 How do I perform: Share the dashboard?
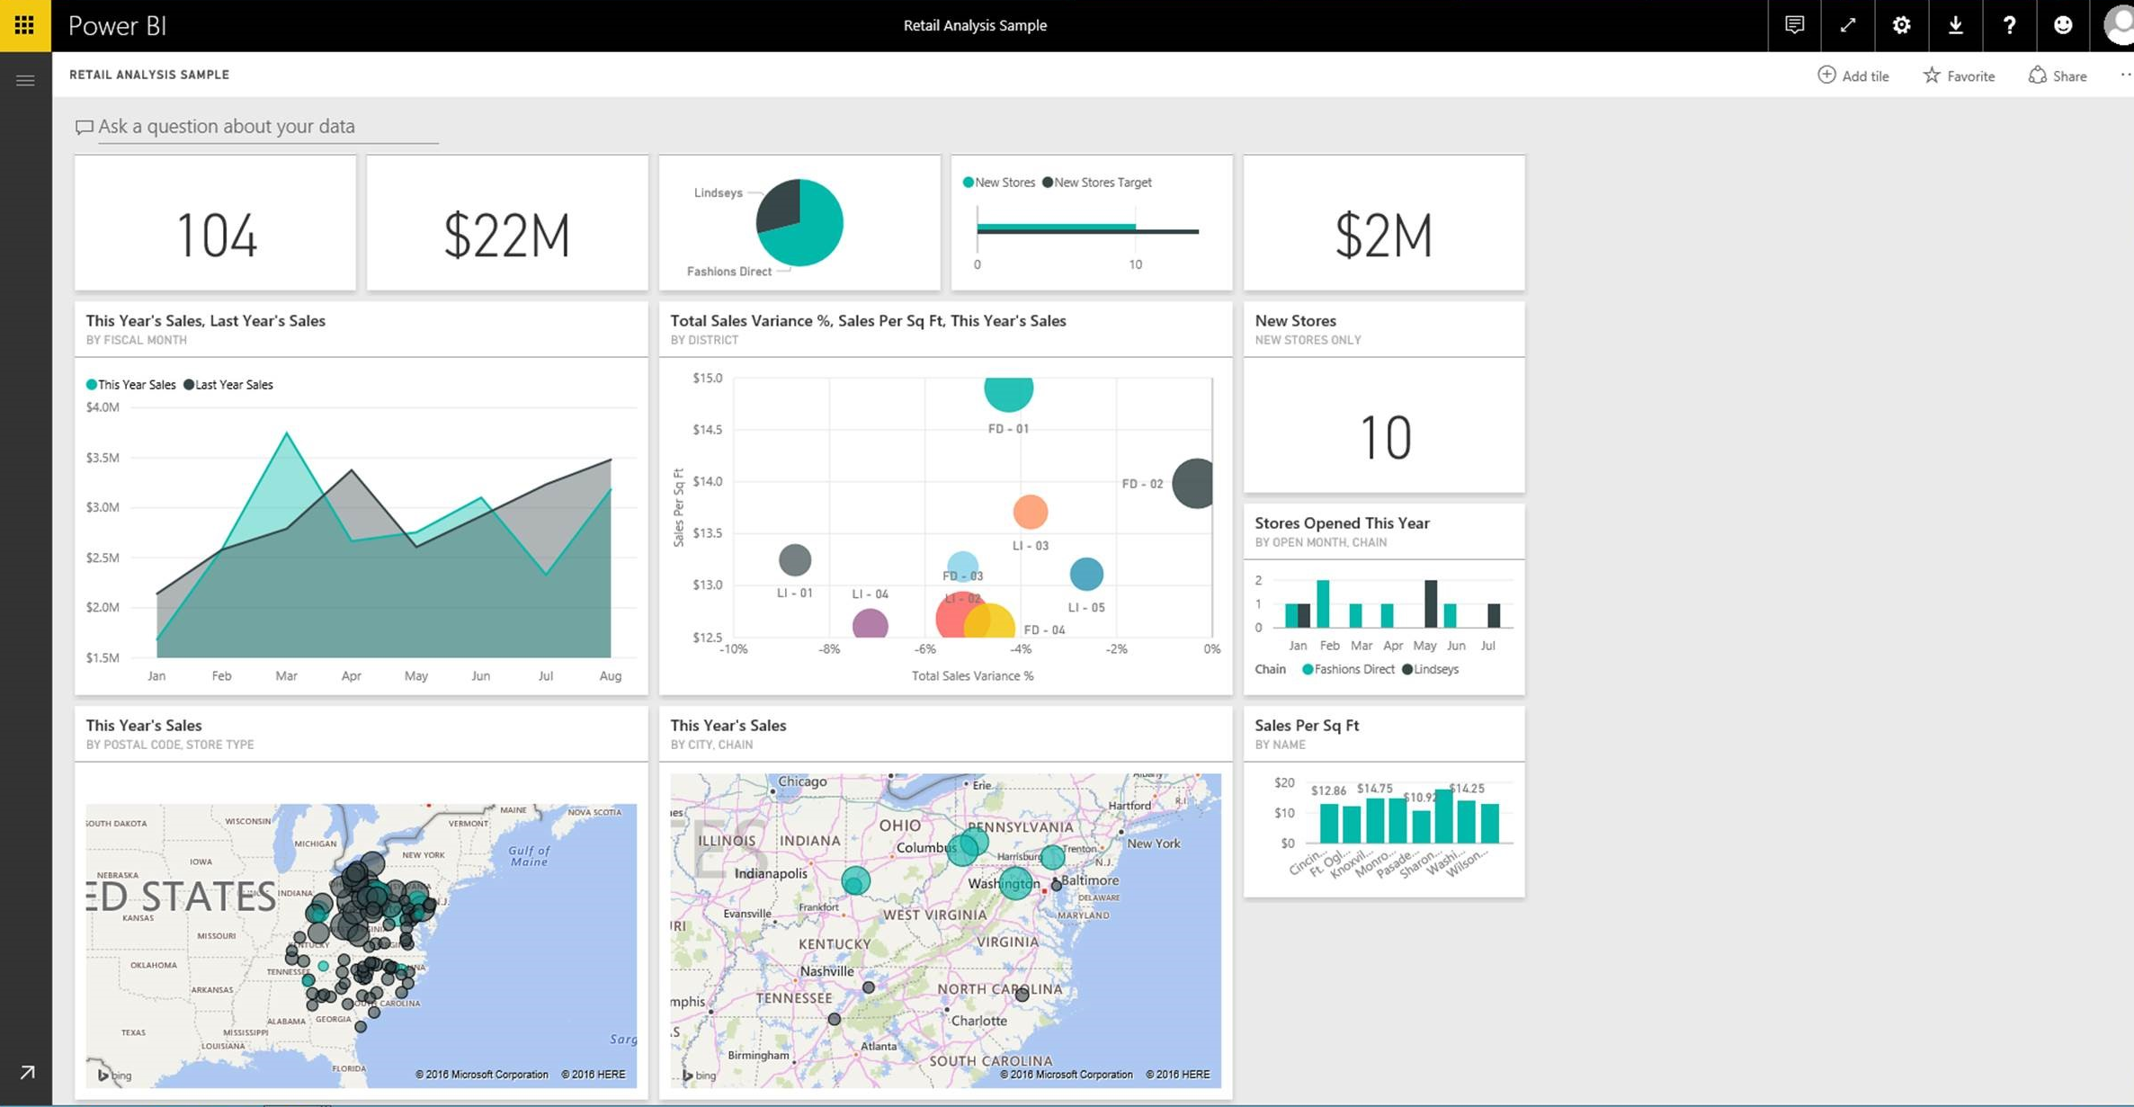tap(2058, 76)
